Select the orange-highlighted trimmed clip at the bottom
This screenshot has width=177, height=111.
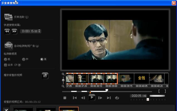[69, 109]
